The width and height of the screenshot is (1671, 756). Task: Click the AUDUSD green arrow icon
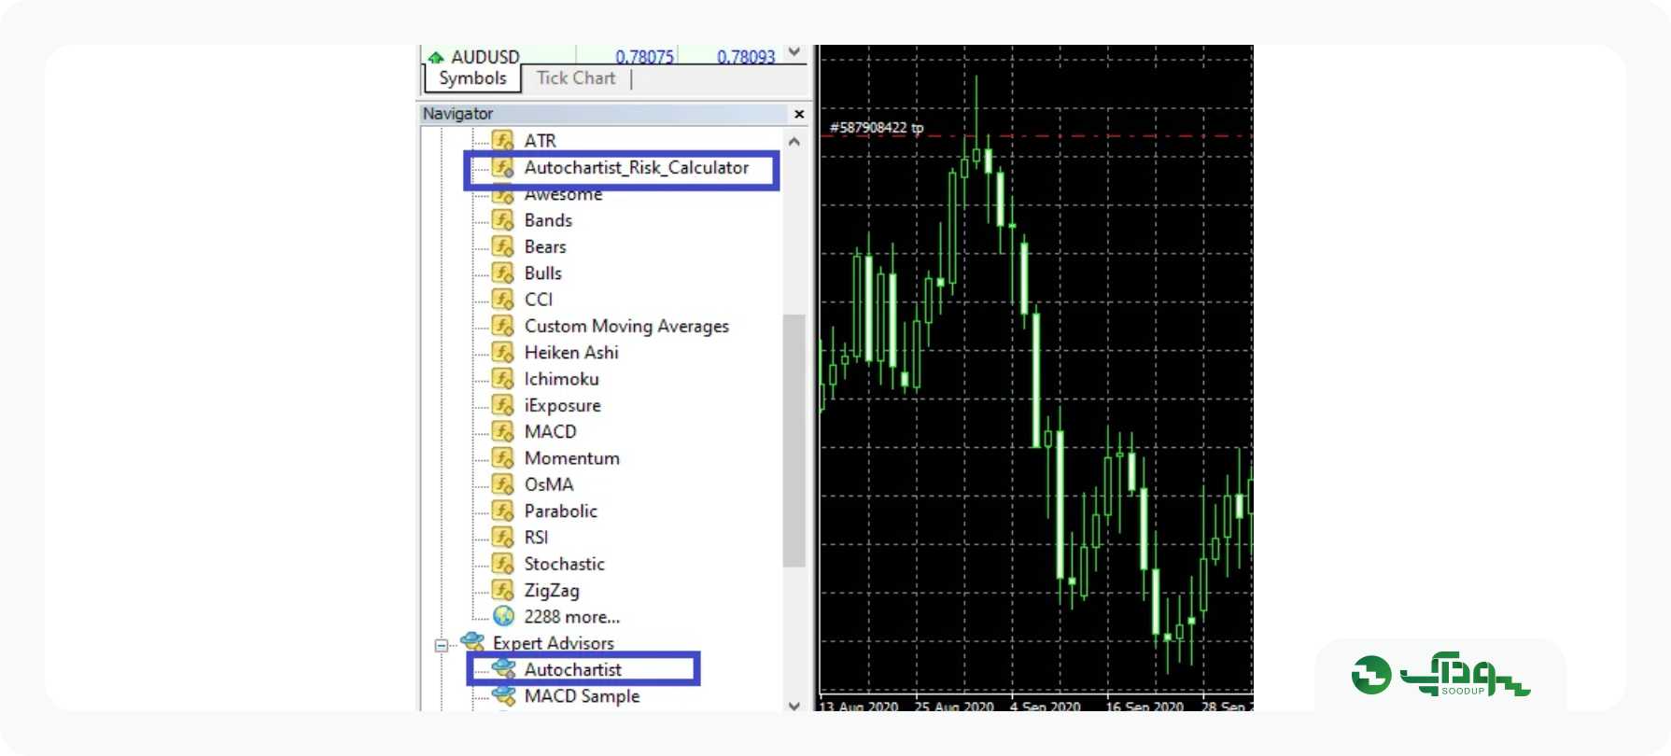(435, 58)
